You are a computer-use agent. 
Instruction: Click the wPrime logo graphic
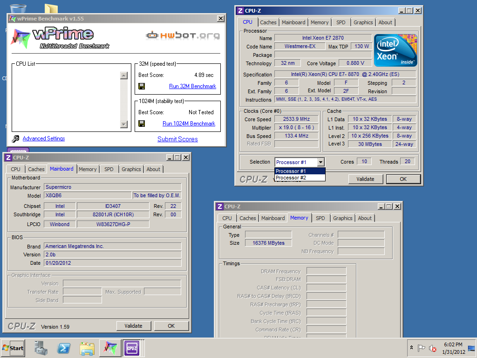coord(60,38)
